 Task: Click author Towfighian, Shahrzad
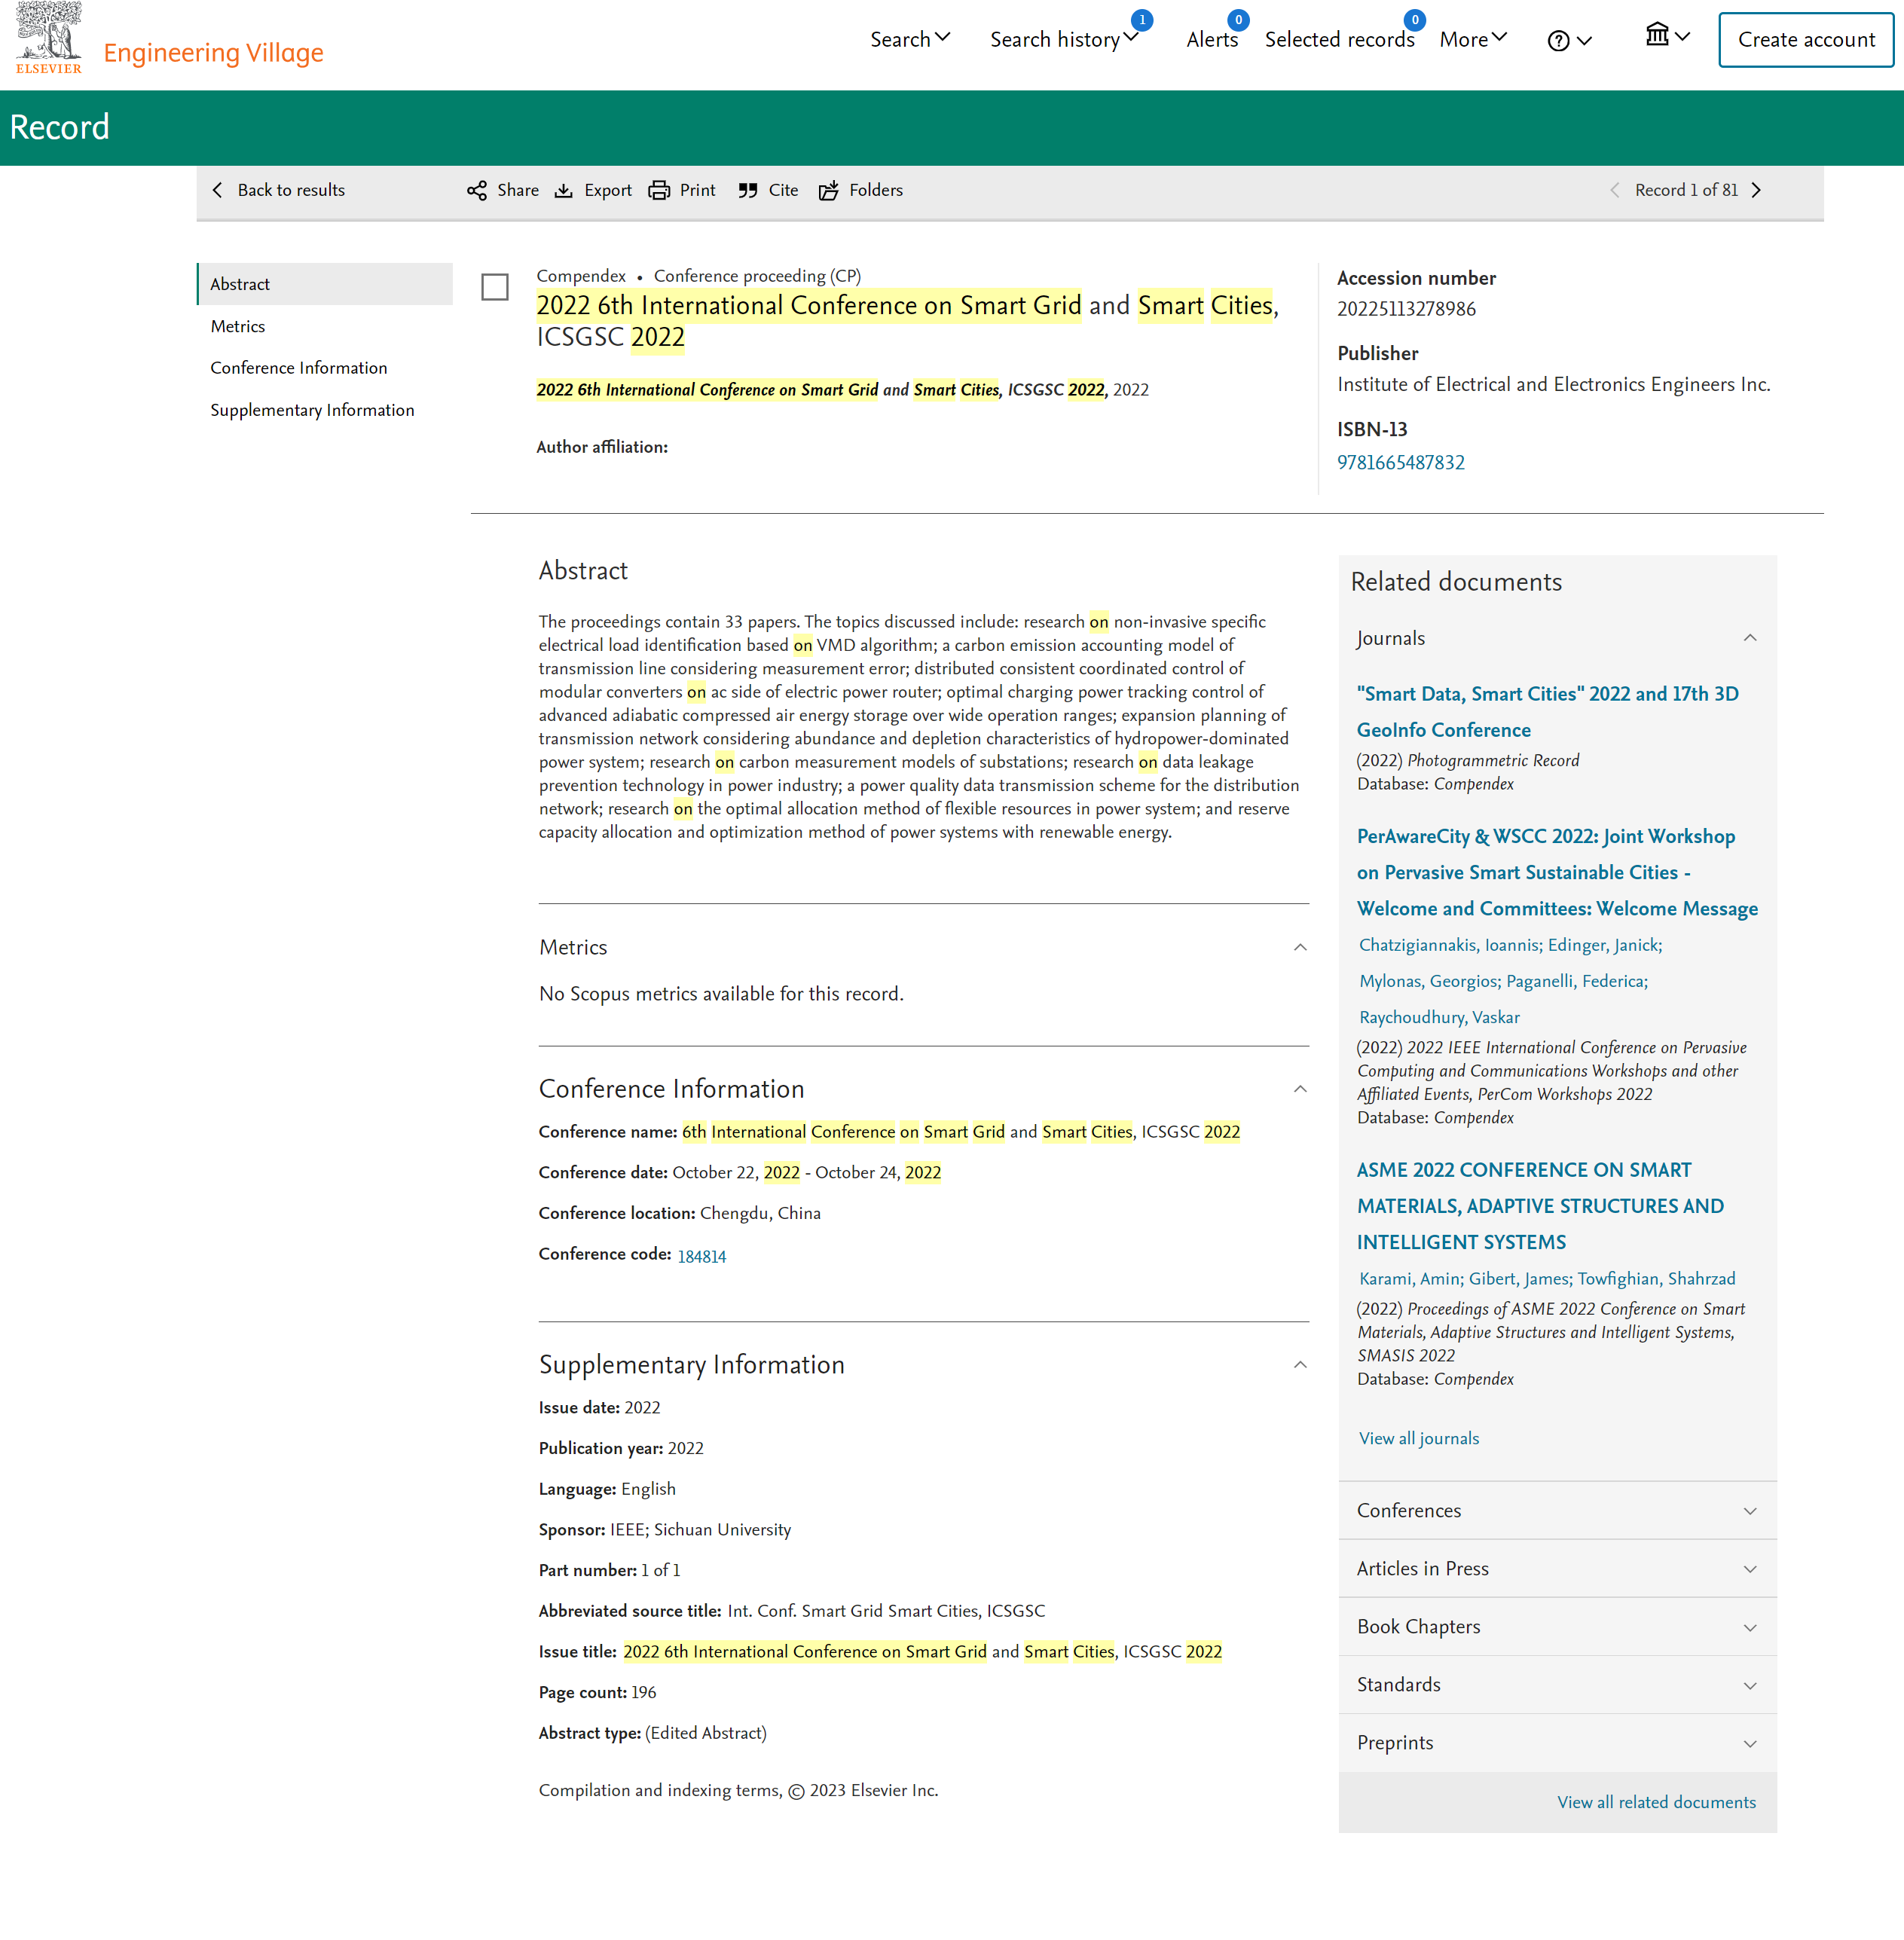(1656, 1279)
